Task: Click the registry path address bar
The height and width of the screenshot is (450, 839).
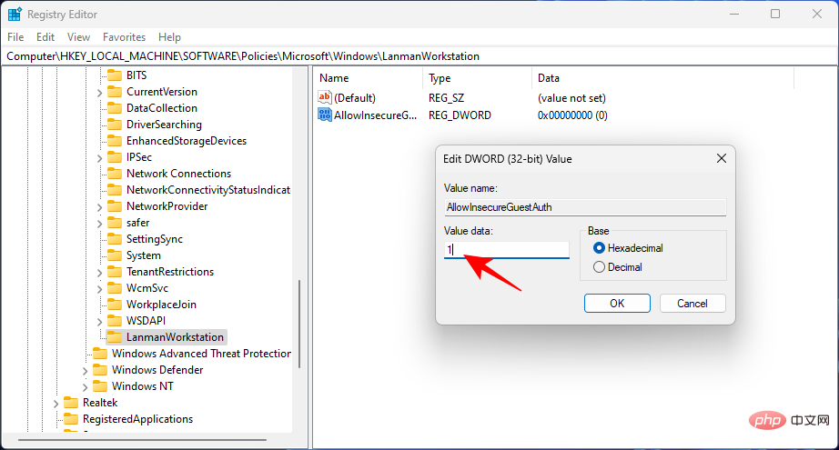Action: [419, 56]
